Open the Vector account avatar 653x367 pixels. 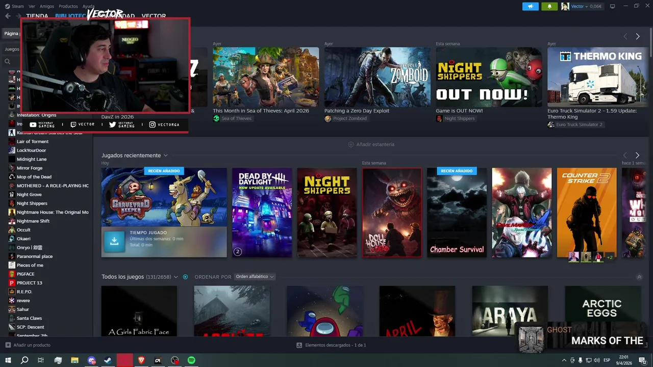565,6
